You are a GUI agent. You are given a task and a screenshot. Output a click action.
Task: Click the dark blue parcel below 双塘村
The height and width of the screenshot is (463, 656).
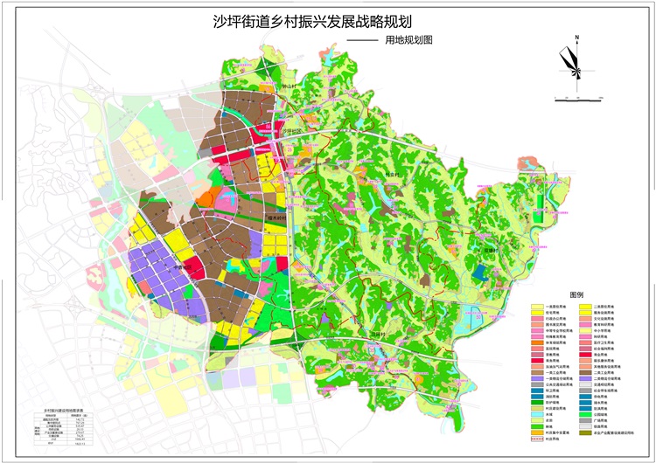(x=480, y=273)
